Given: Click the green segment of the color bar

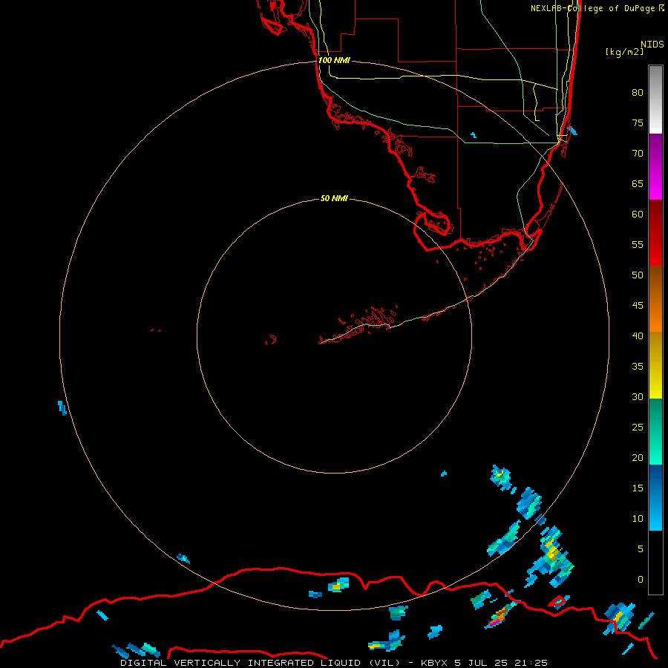Looking at the screenshot, I should pos(655,431).
